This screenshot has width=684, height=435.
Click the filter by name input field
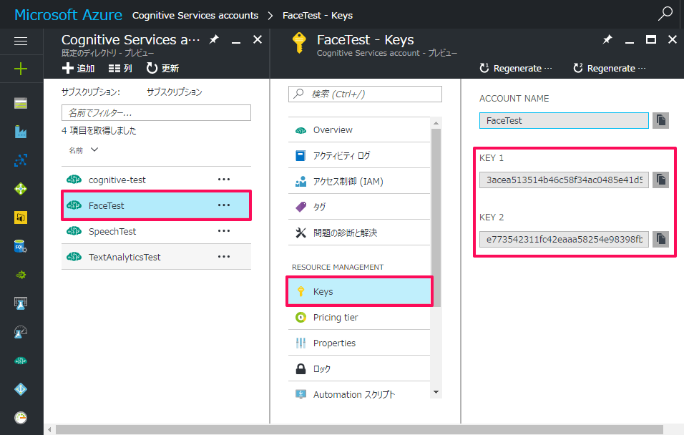click(x=156, y=112)
